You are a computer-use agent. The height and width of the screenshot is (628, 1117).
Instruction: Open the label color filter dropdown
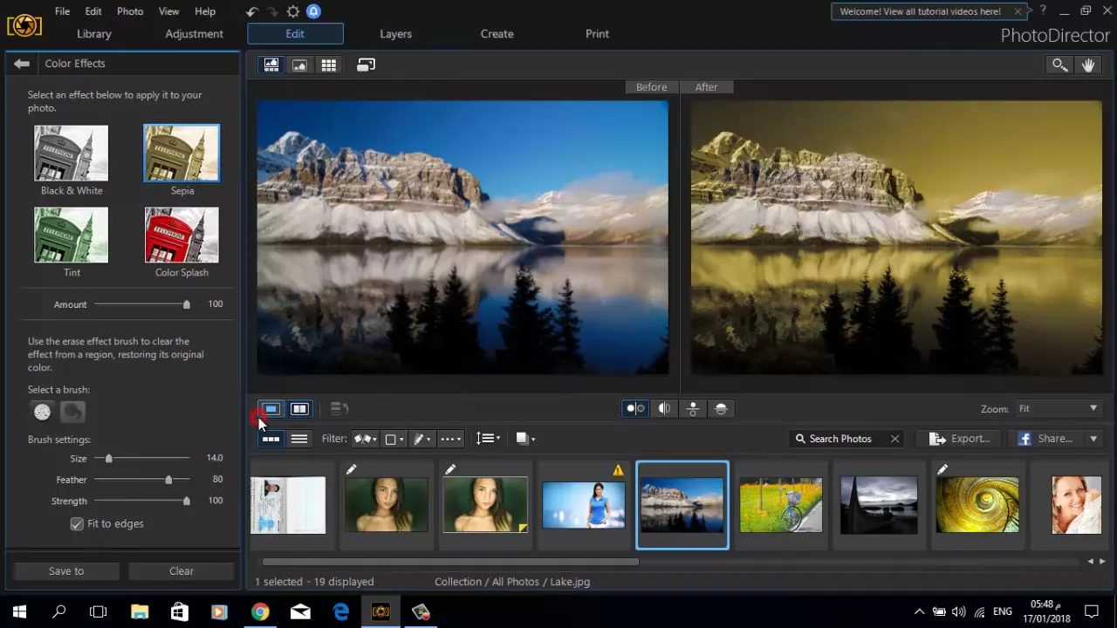click(x=394, y=439)
